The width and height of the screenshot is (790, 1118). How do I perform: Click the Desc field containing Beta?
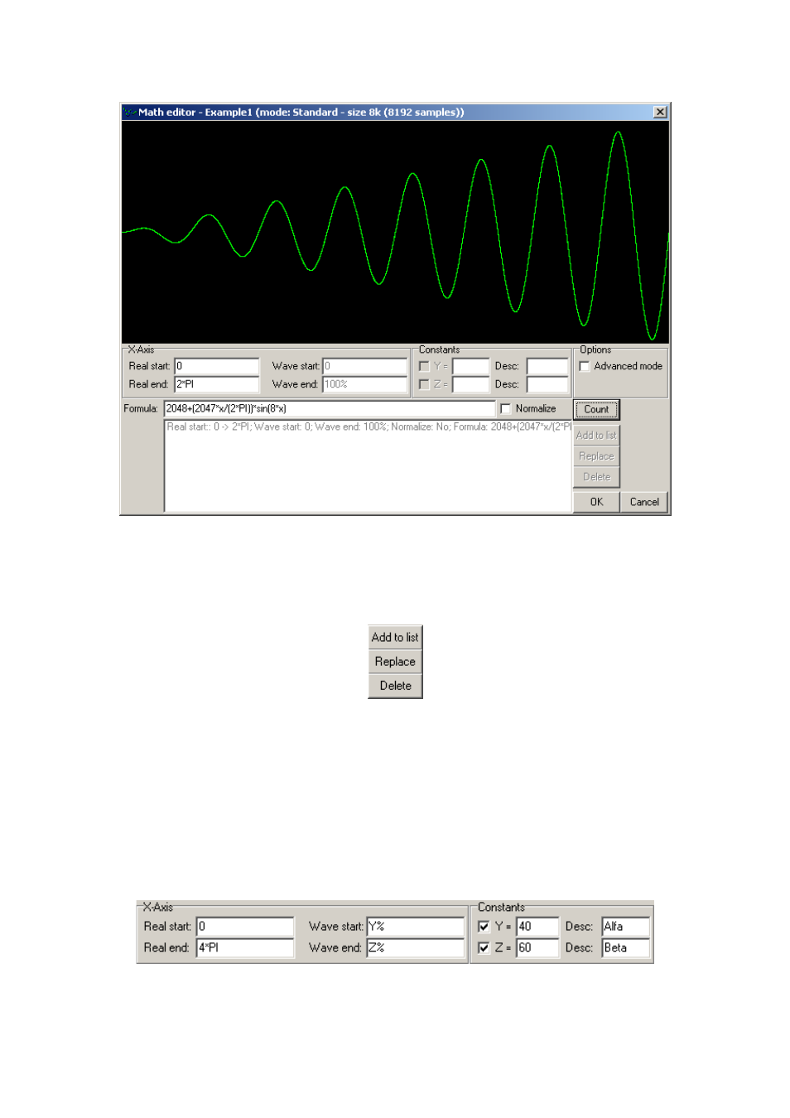point(626,947)
